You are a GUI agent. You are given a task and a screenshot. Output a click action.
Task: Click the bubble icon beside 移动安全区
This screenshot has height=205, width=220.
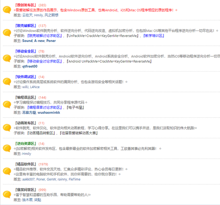[7, 58]
